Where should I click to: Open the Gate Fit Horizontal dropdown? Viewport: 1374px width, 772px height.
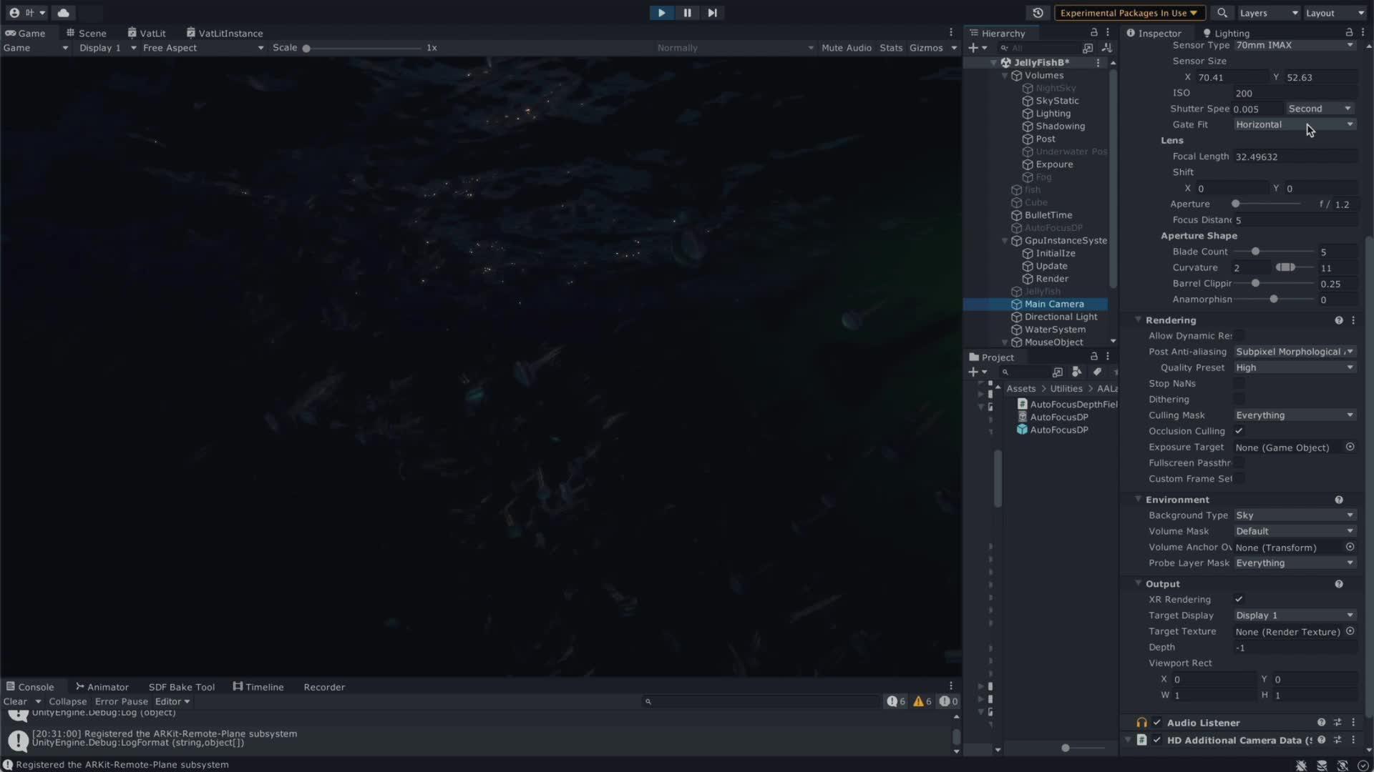click(x=1294, y=124)
